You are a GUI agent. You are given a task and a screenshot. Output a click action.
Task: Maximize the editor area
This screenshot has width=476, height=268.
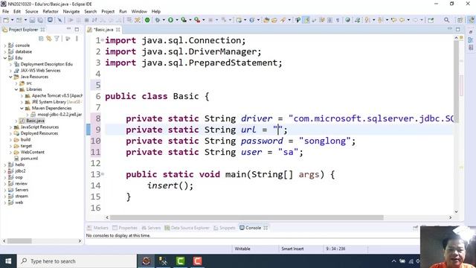click(458, 29)
